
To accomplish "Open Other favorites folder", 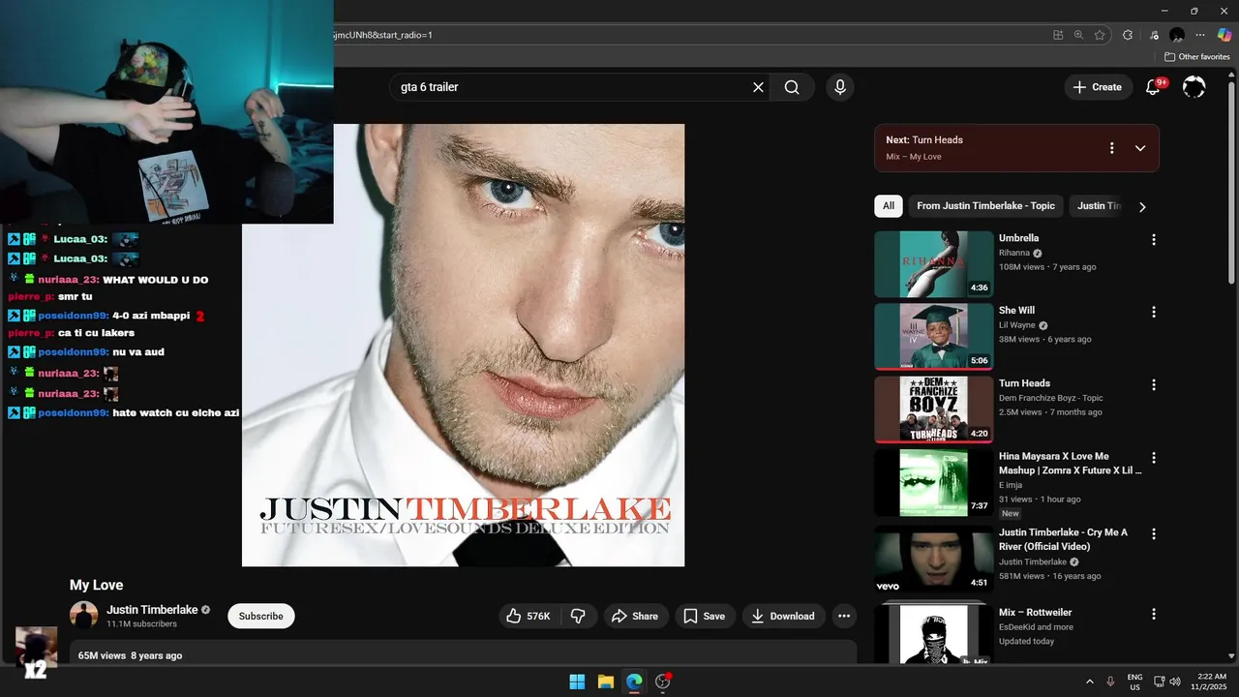I will pyautogui.click(x=1196, y=57).
